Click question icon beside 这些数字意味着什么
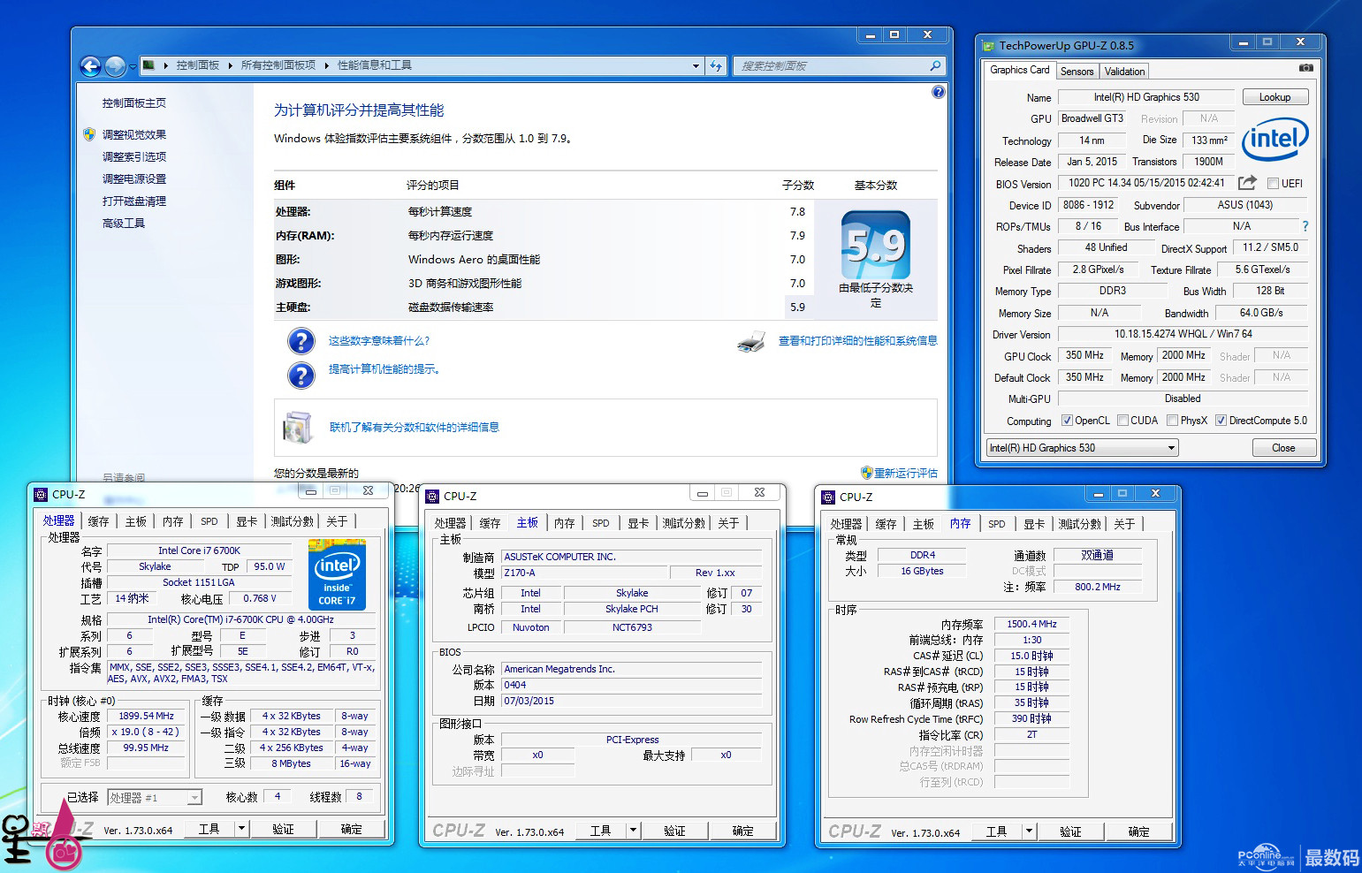The height and width of the screenshot is (873, 1362). pyautogui.click(x=301, y=341)
